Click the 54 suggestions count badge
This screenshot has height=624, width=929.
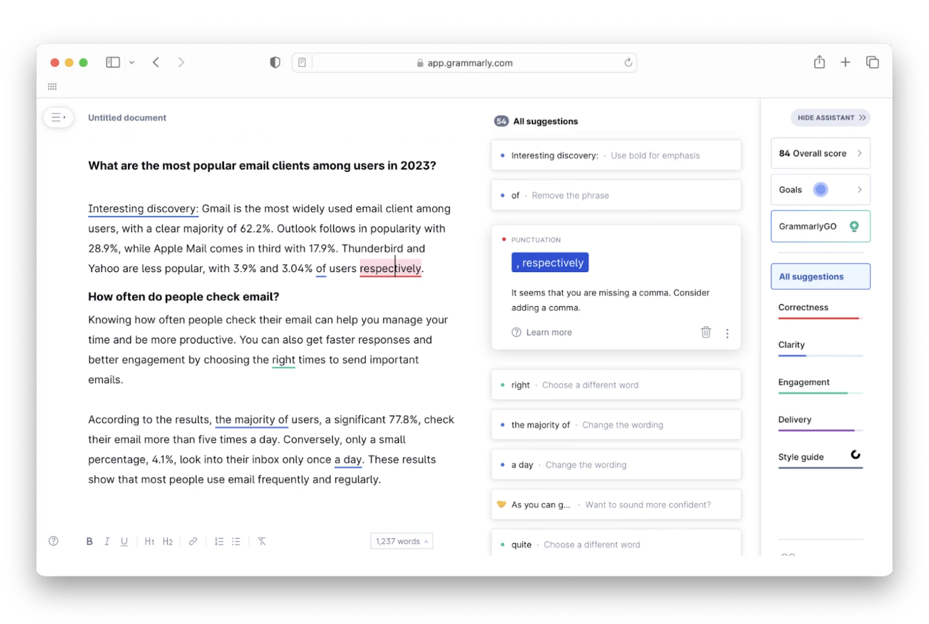501,121
